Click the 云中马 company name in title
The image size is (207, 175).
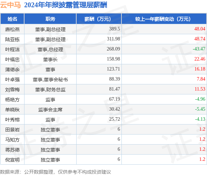click(x=10, y=5)
